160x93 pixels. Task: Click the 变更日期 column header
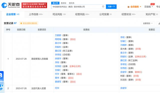21,29
